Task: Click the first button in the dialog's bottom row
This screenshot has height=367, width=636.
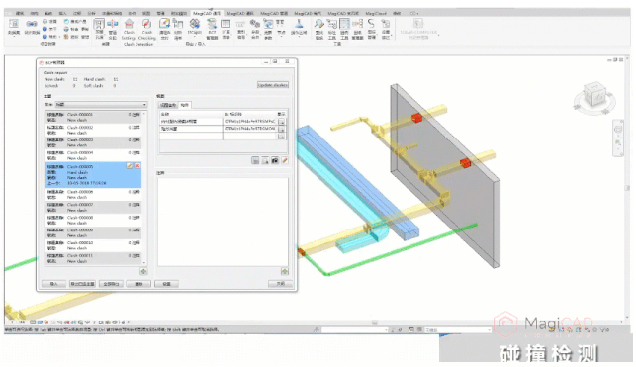Action: [54, 284]
